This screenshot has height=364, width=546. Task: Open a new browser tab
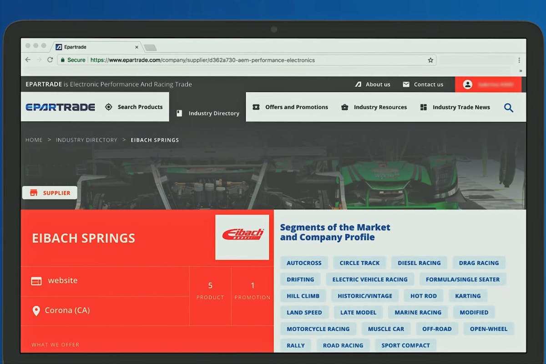150,47
